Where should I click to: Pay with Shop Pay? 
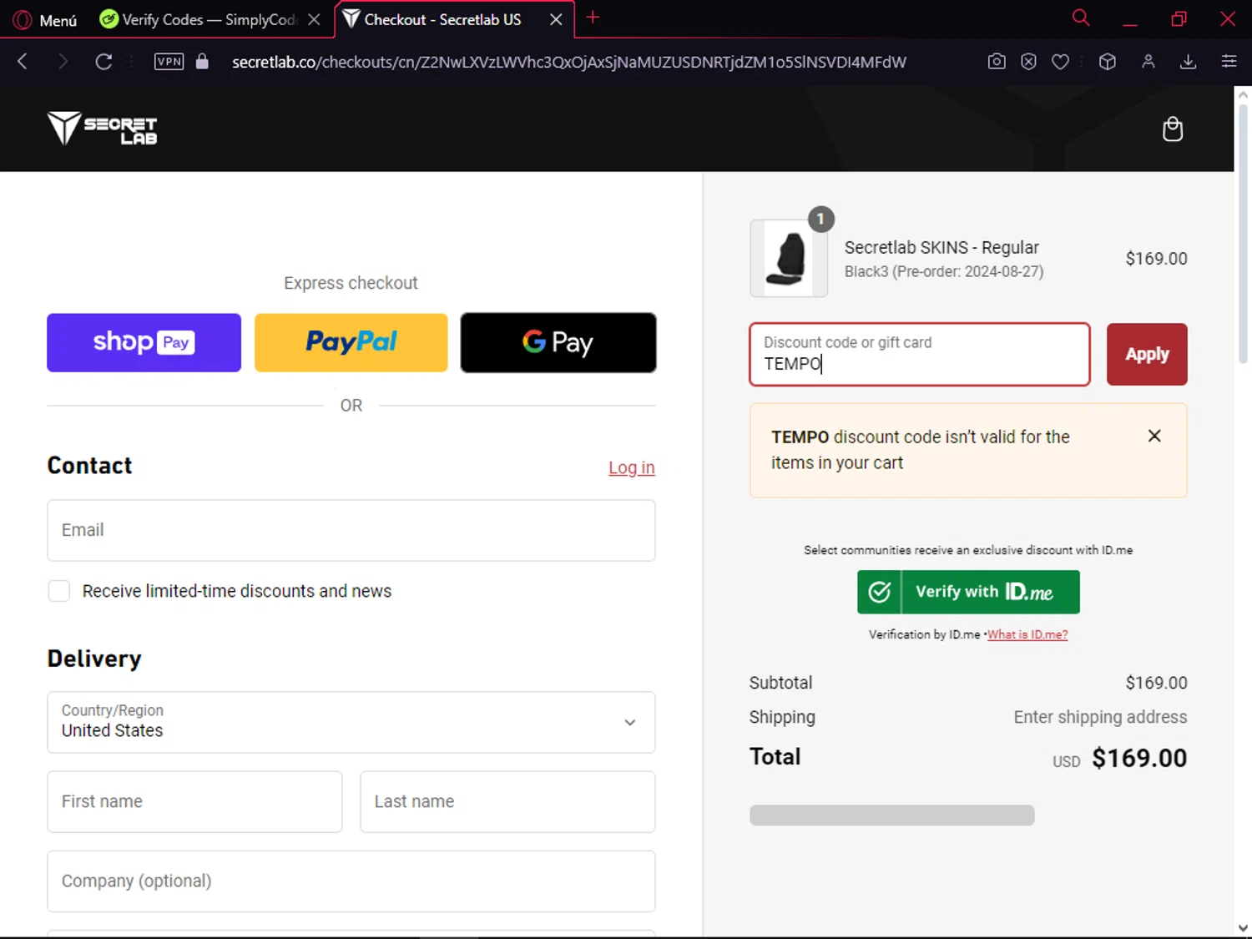pyautogui.click(x=144, y=342)
